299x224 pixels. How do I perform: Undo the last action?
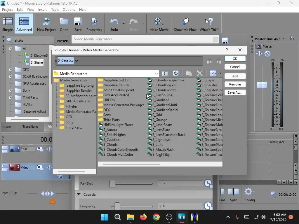pos(114,24)
